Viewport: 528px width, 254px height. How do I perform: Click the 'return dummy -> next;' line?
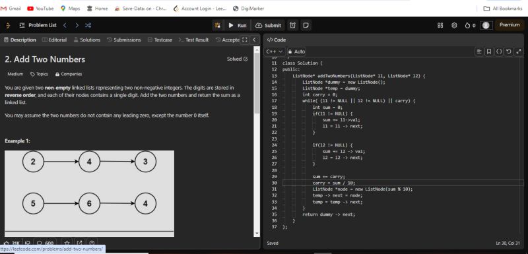click(328, 214)
